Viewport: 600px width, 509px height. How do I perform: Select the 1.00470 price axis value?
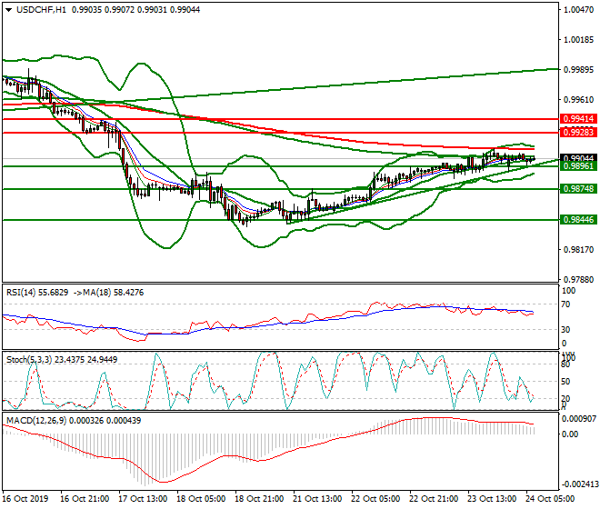pos(578,10)
